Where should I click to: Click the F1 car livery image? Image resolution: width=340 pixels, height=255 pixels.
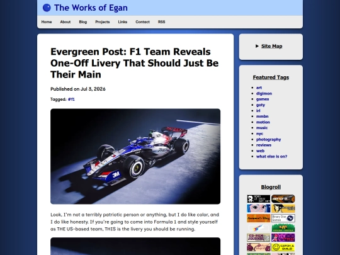(x=135, y=156)
